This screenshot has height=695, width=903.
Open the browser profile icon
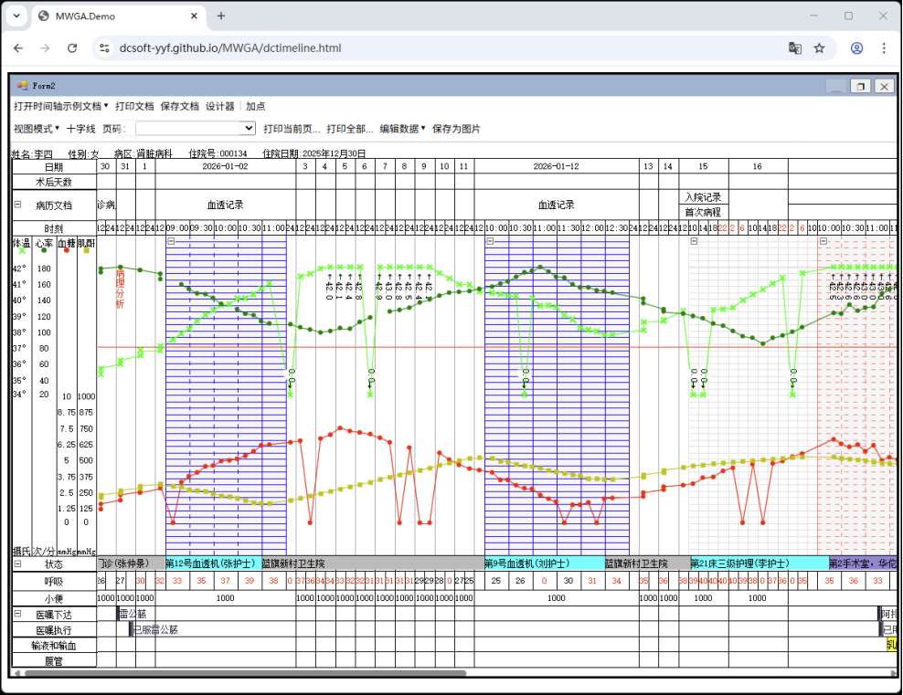tap(856, 48)
